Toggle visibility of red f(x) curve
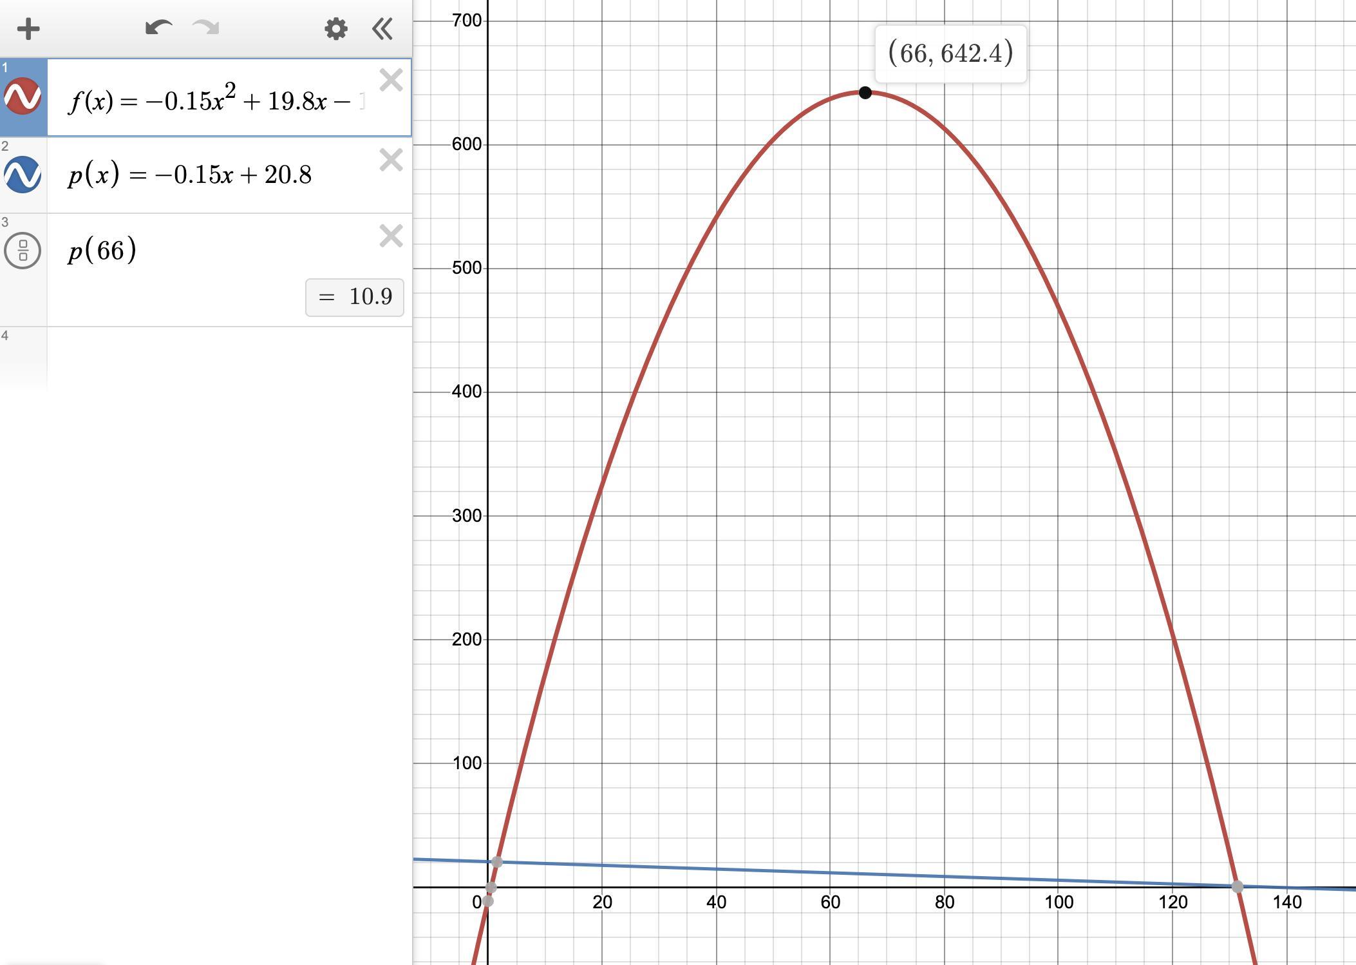Viewport: 1356px width, 965px height. 23,97
